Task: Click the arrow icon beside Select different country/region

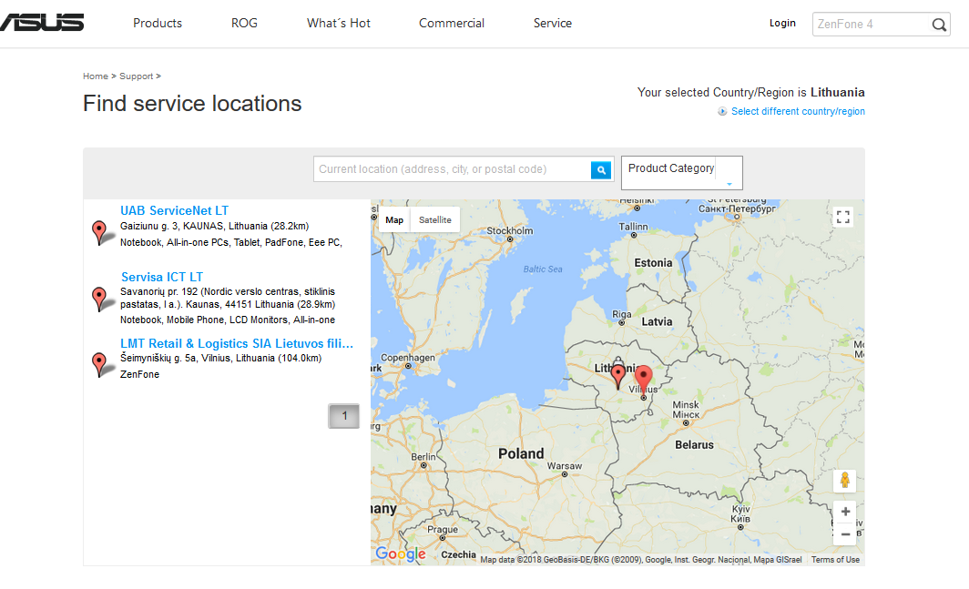Action: (x=722, y=111)
